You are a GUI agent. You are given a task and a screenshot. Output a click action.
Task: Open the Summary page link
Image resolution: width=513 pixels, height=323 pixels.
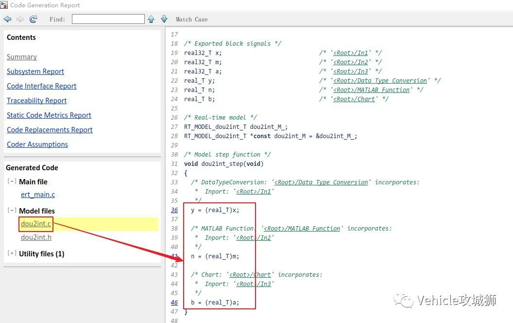tap(22, 57)
